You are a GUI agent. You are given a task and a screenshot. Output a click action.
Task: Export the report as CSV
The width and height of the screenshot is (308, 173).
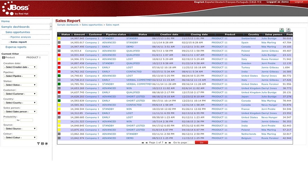pos(288,30)
